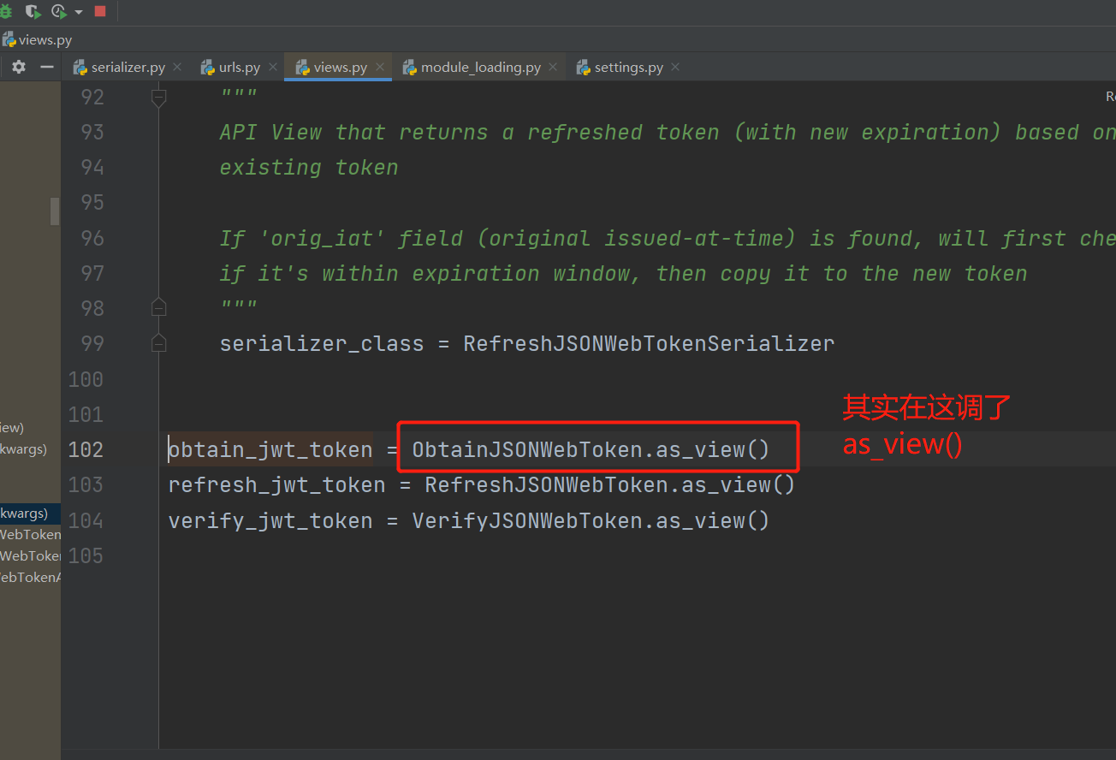Click the side panel vertical scrollbar thumb
The height and width of the screenshot is (760, 1116).
tap(55, 211)
